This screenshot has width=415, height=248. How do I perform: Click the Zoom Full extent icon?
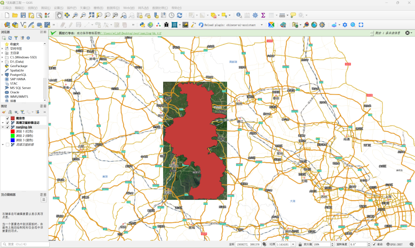pos(91,15)
